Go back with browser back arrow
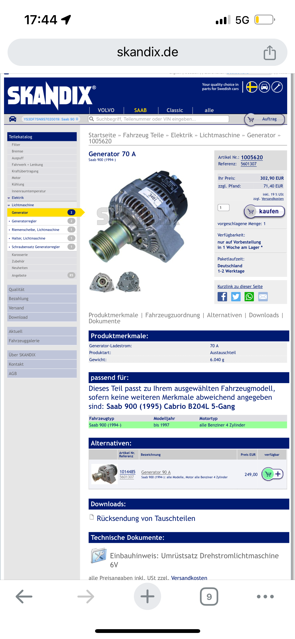This screenshot has height=639, width=295. pos(24,596)
